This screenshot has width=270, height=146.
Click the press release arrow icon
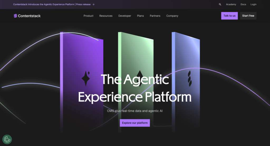coord(93,4)
